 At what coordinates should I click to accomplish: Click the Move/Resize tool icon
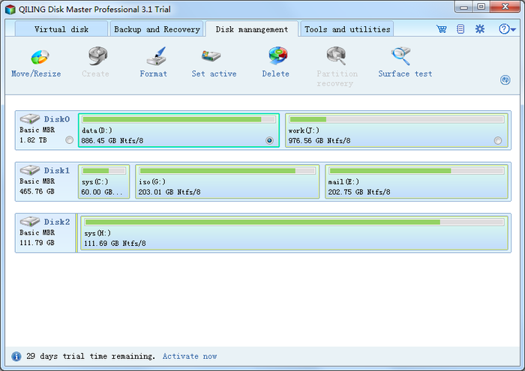coord(40,57)
